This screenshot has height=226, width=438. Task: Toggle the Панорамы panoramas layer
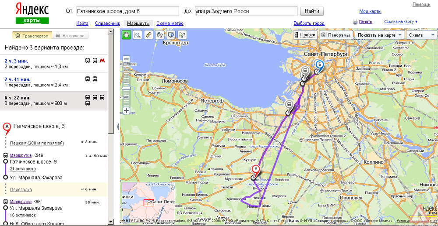(335, 35)
